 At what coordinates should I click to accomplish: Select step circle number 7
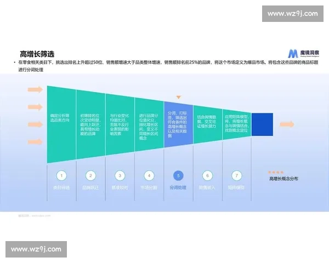[237, 175]
